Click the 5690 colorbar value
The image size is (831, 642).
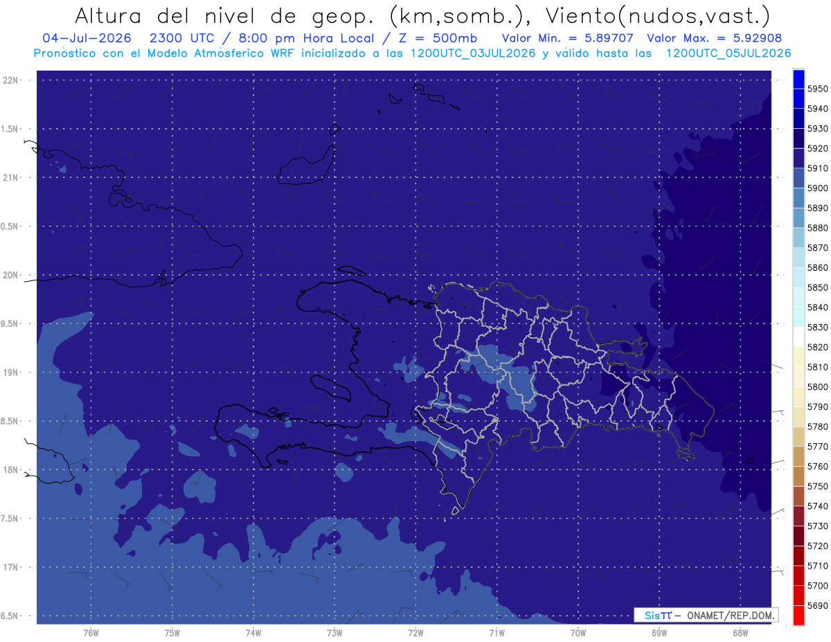818,605
